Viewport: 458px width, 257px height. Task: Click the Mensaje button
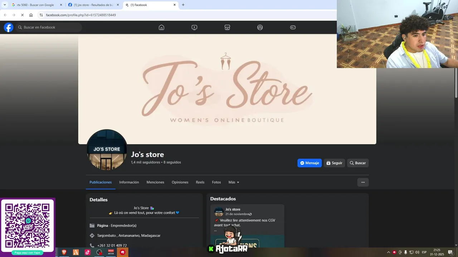tap(310, 163)
